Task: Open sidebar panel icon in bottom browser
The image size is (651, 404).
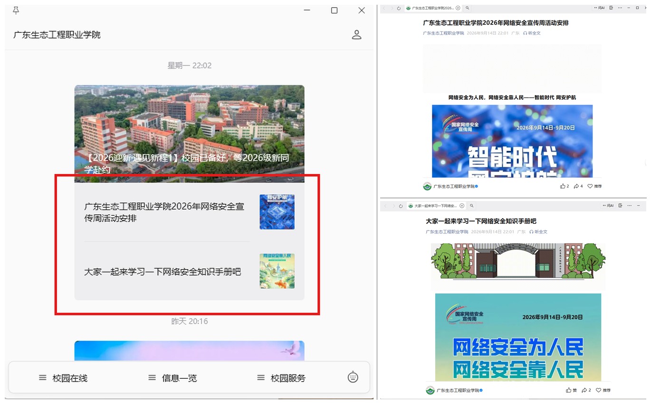Action: click(620, 205)
